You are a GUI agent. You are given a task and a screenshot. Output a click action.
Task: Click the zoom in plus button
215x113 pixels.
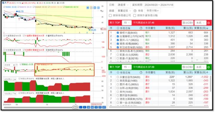point(85,107)
